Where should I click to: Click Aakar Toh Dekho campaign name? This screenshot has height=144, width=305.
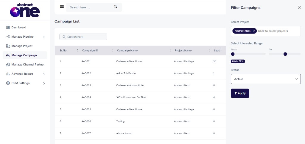tap(126, 73)
